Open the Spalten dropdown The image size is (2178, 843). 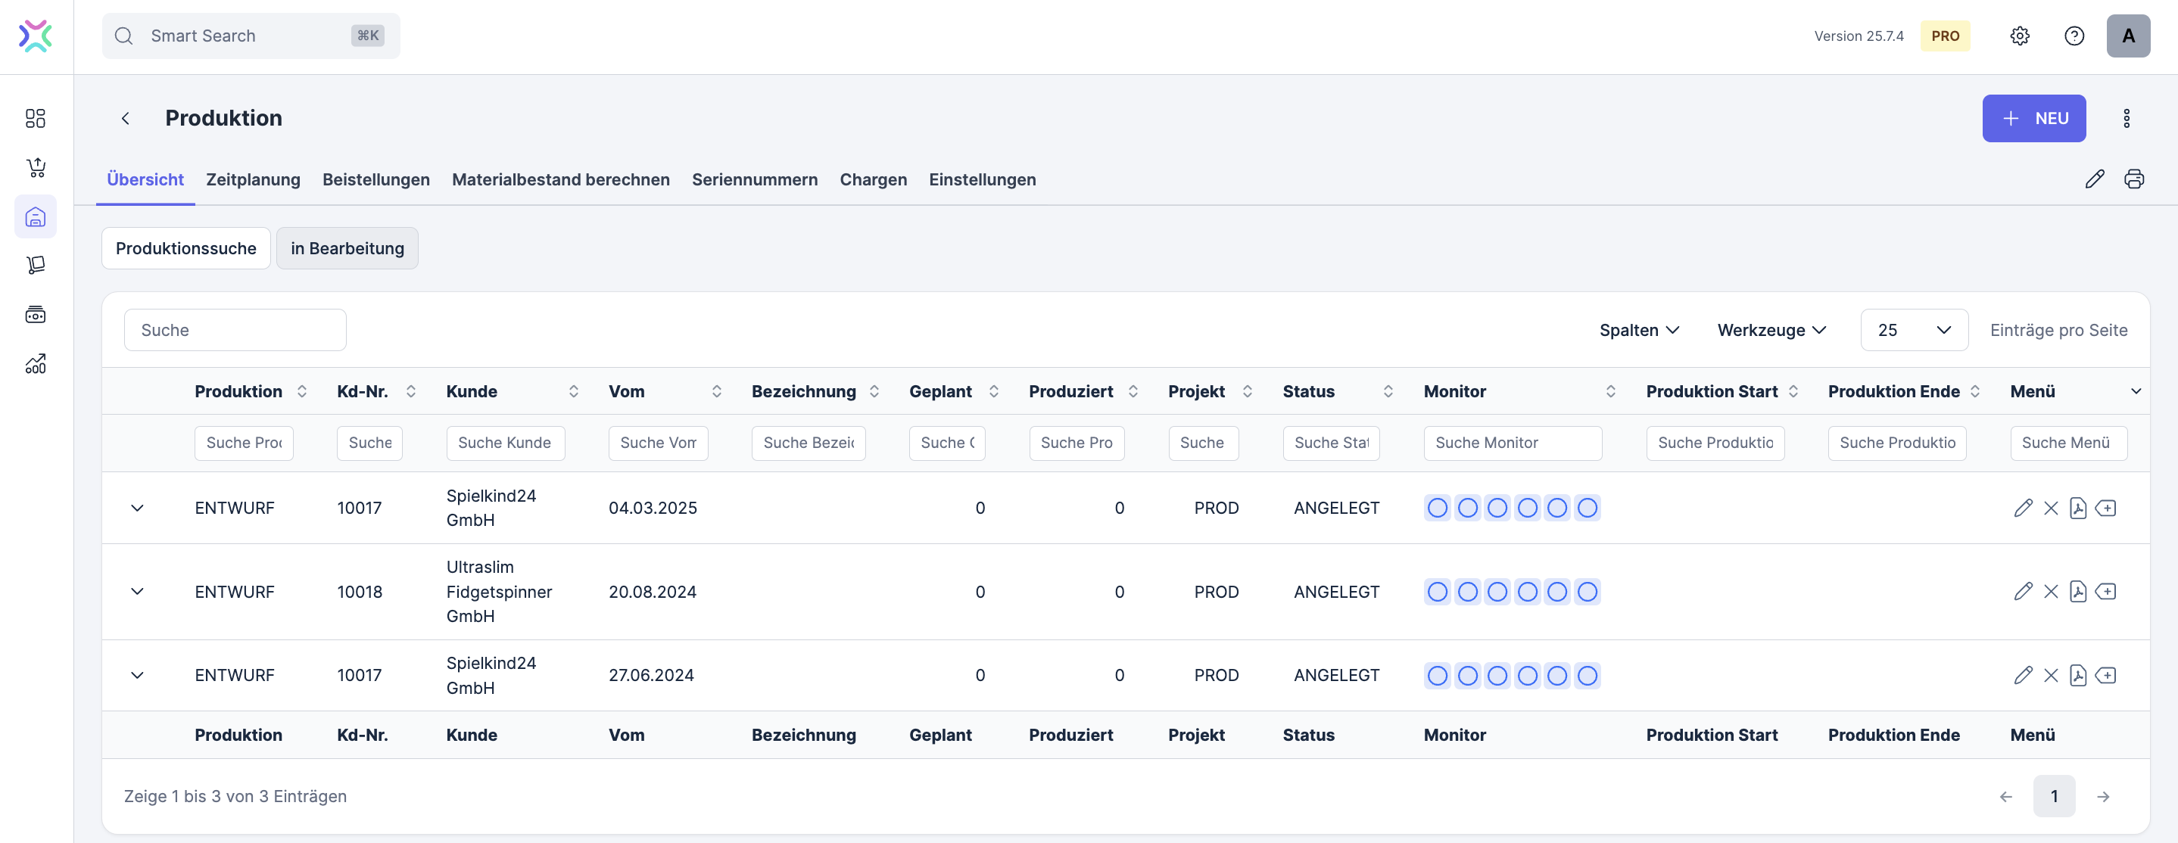coord(1638,331)
